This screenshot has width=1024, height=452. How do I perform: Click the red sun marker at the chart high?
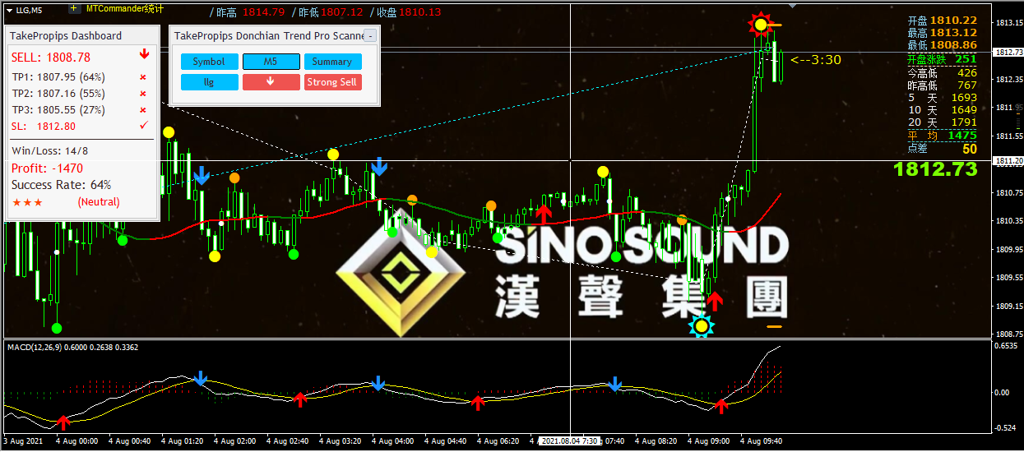point(761,25)
